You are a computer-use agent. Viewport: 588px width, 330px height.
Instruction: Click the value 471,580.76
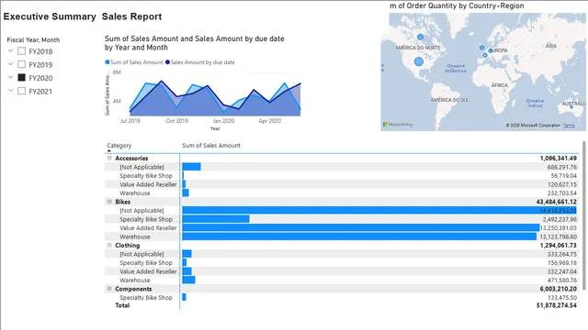coord(561,280)
